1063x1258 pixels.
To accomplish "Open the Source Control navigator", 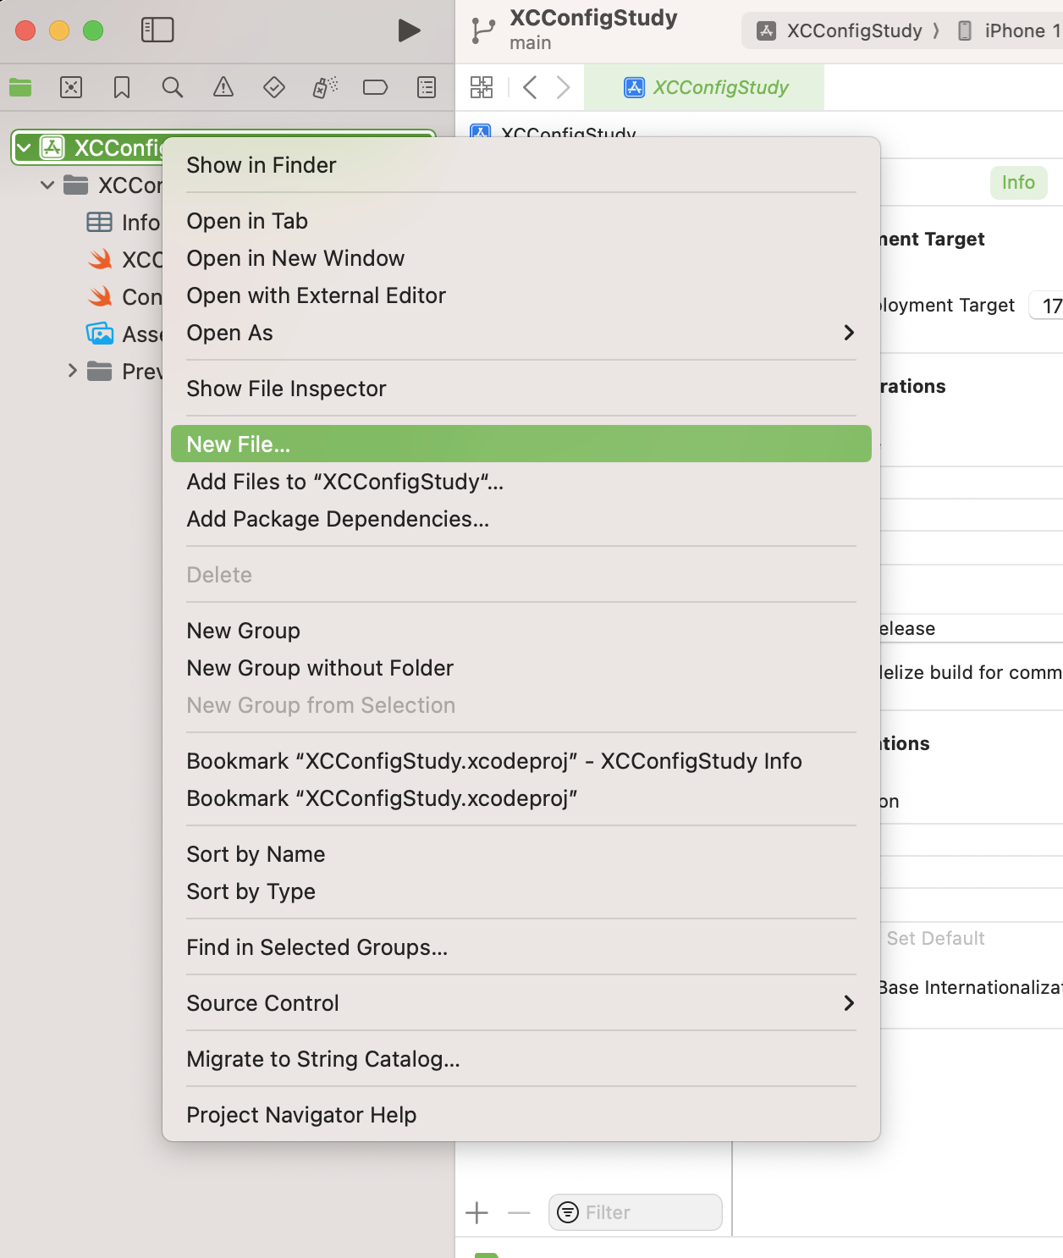I will 71,87.
